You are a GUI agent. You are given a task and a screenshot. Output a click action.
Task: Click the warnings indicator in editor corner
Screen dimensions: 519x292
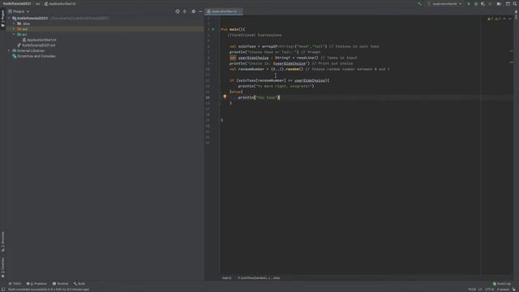pyautogui.click(x=495, y=19)
